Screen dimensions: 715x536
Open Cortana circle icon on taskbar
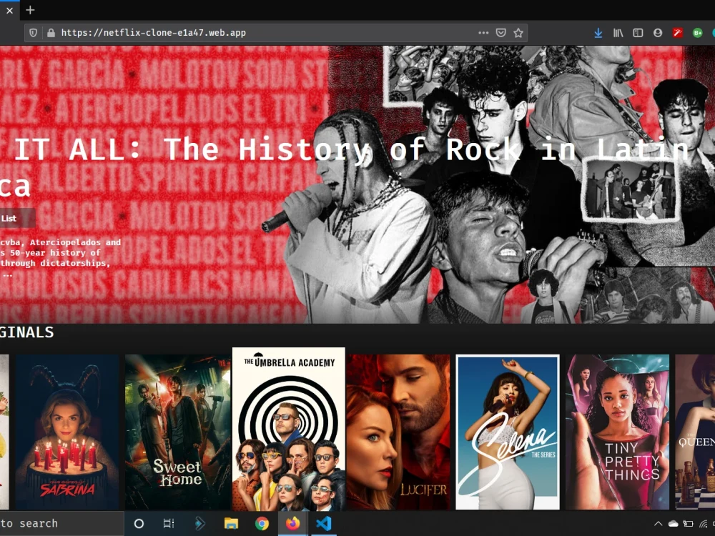[x=139, y=524]
